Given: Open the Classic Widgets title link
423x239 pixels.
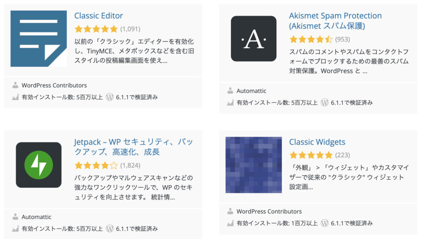Looking at the screenshot, I should pyautogui.click(x=317, y=142).
